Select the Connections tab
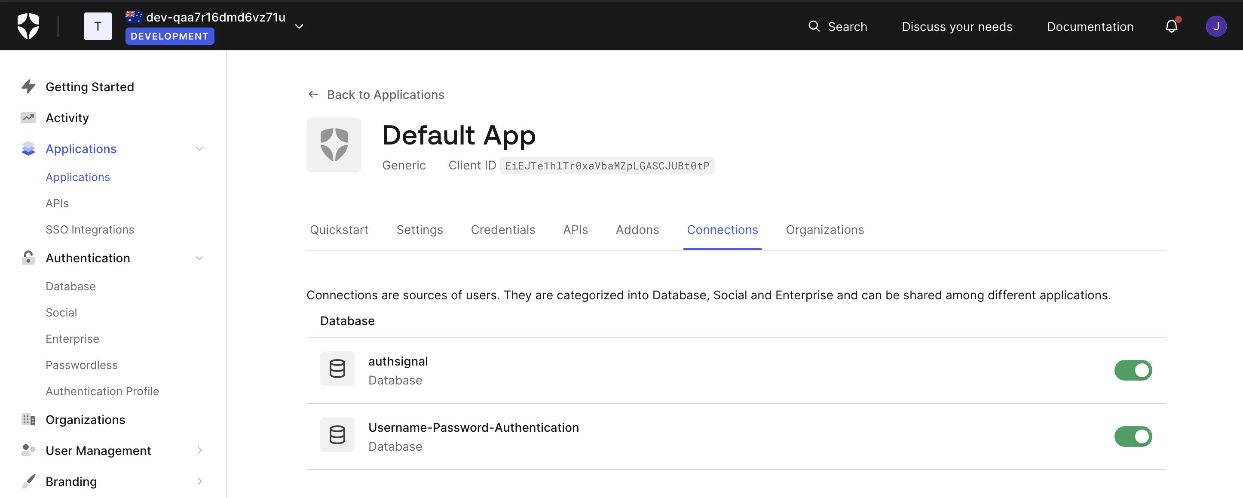Viewport: 1243px width, 498px height. pyautogui.click(x=723, y=230)
